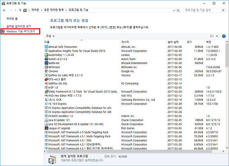Click the Java 8 Update 121 icon

(x=46, y=120)
